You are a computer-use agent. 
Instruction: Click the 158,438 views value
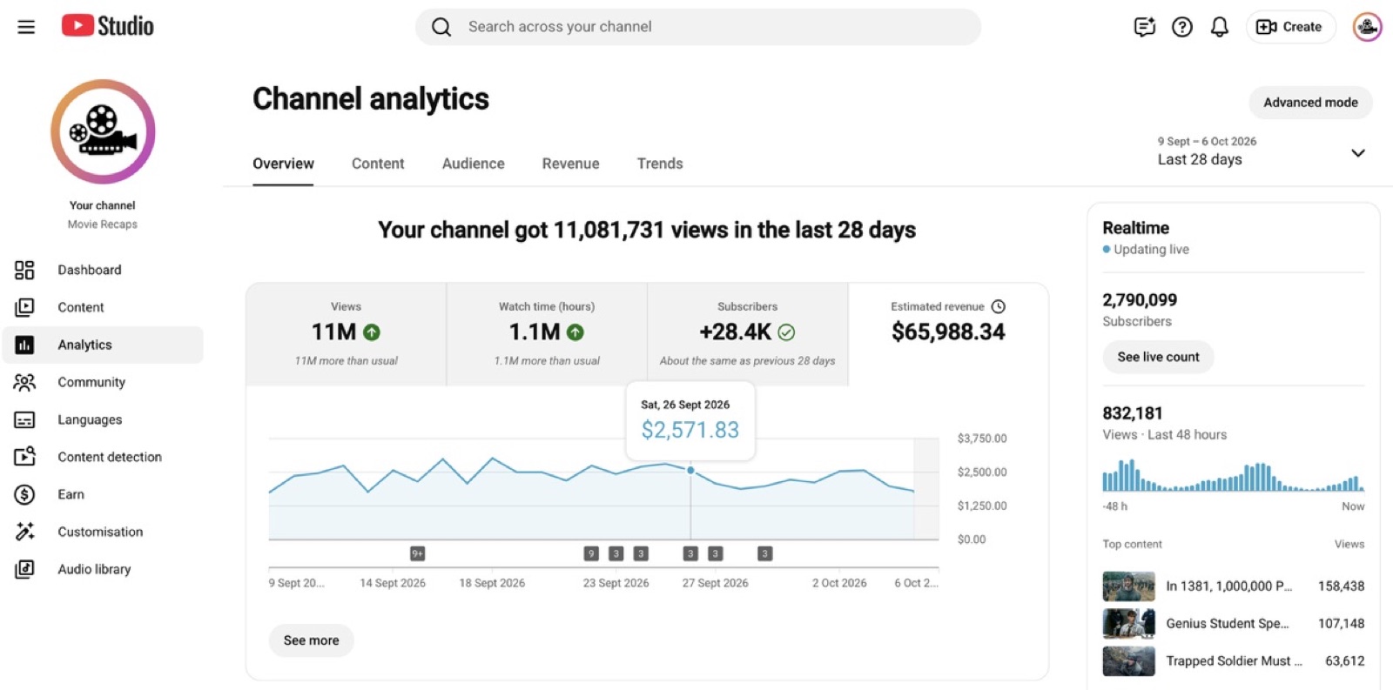point(1341,586)
